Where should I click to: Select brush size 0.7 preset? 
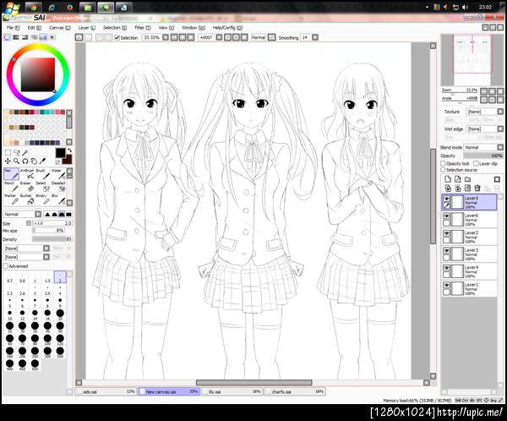click(9, 277)
